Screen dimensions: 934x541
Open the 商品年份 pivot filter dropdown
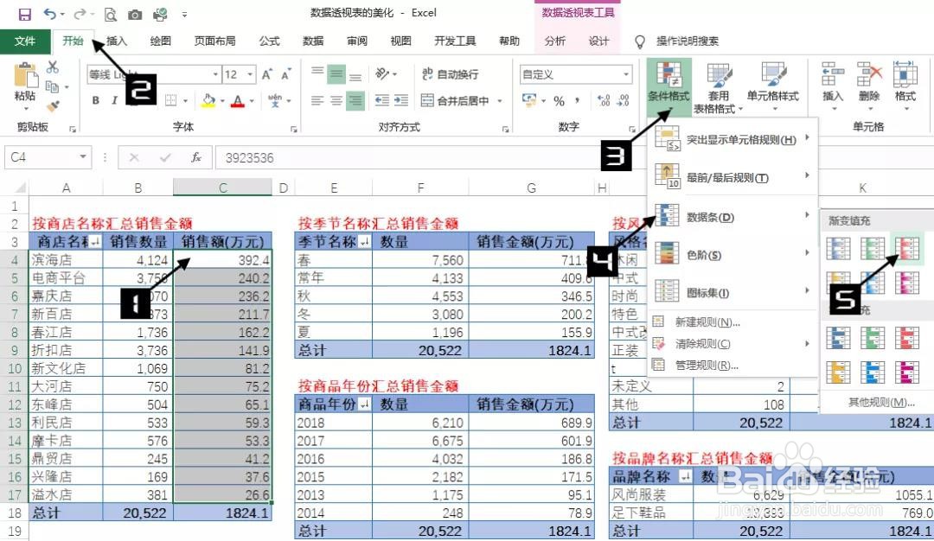[364, 404]
